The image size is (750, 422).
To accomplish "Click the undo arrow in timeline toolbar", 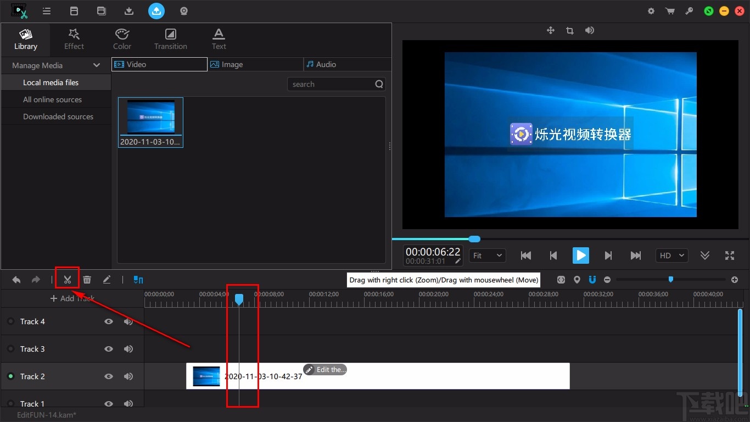I will point(16,280).
